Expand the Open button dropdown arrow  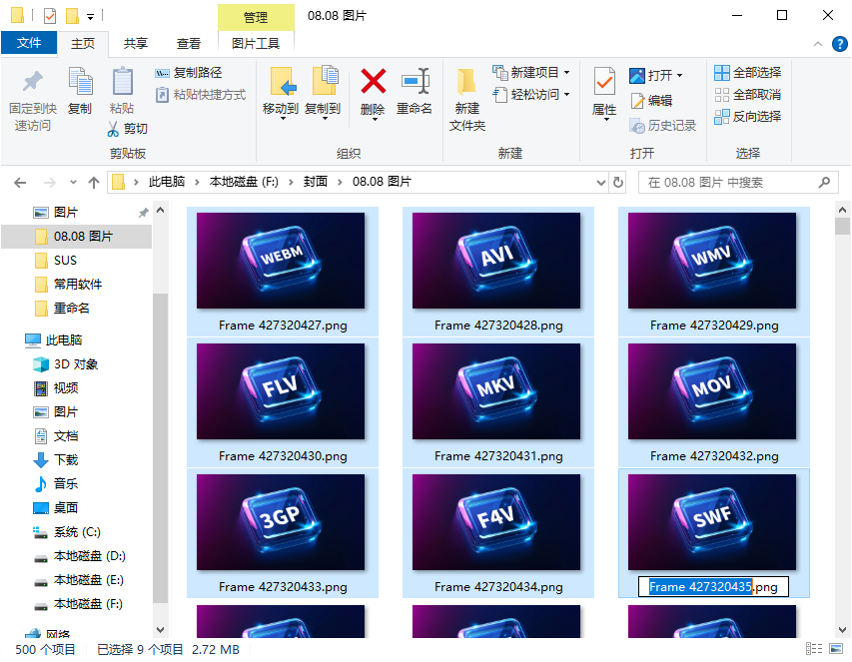click(680, 76)
